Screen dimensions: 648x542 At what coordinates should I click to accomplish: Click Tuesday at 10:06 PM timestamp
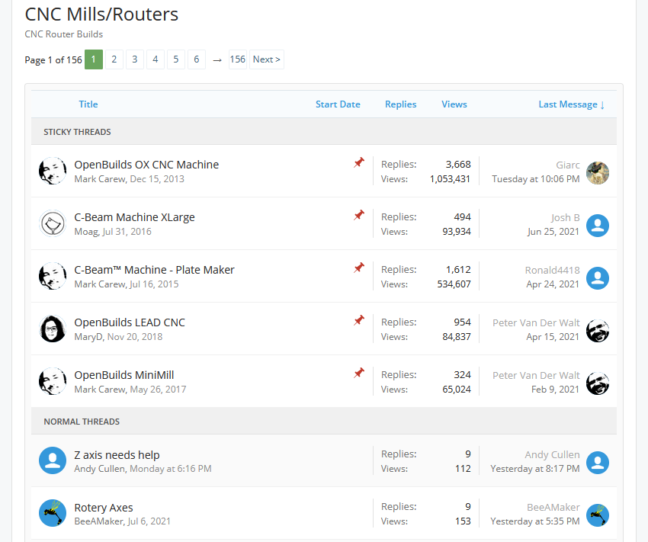[x=536, y=179]
